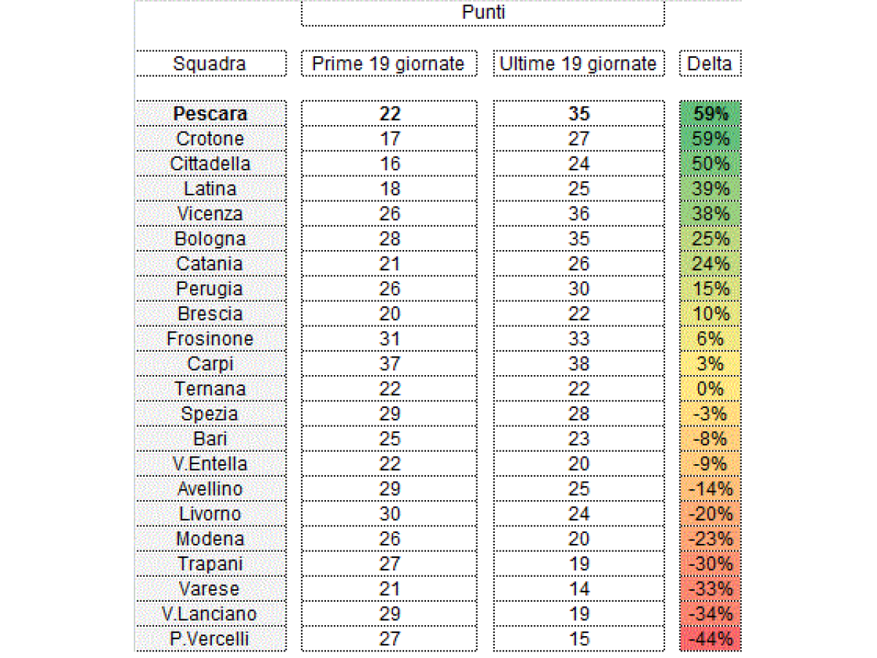Select the Ultime 19 giornate header
The height and width of the screenshot is (658, 877).
578,64
